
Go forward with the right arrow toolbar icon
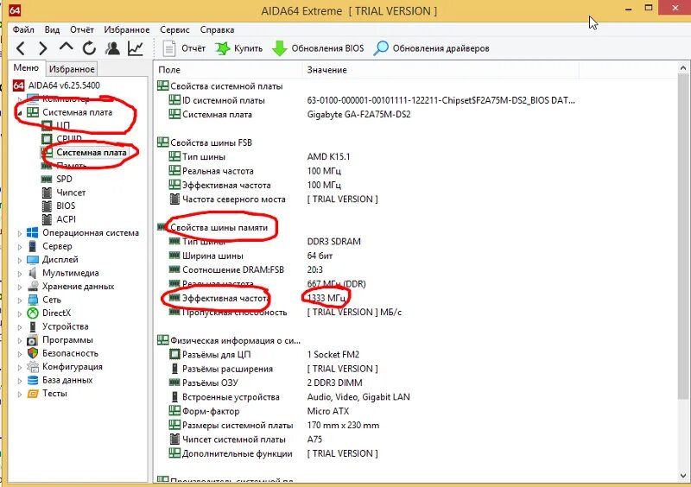(x=42, y=48)
